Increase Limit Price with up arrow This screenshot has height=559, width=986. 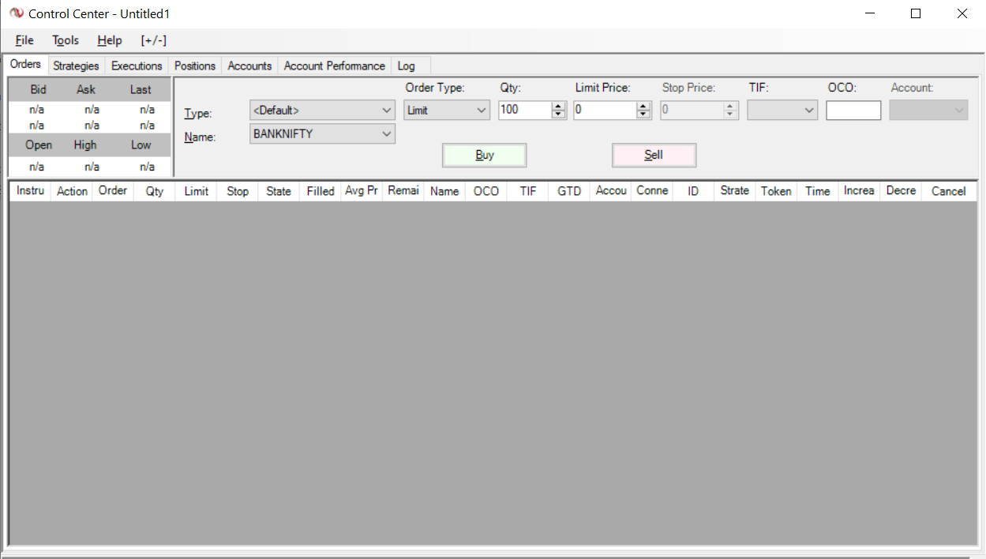(x=643, y=107)
